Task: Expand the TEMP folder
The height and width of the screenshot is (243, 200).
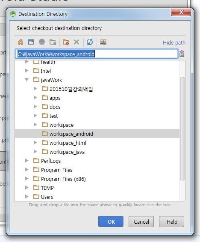Action: [x=27, y=188]
